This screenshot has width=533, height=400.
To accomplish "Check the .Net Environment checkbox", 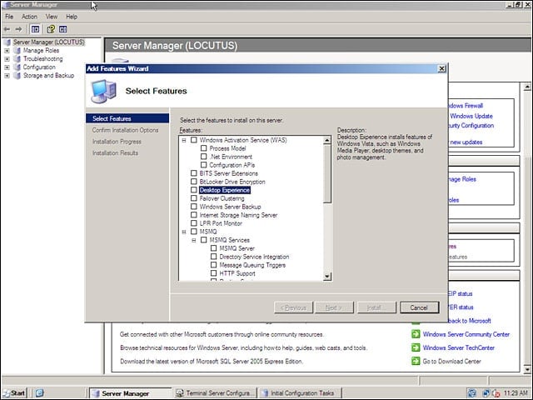I will 203,157.
